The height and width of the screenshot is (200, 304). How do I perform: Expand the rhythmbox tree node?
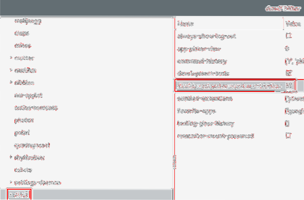(x=11, y=157)
